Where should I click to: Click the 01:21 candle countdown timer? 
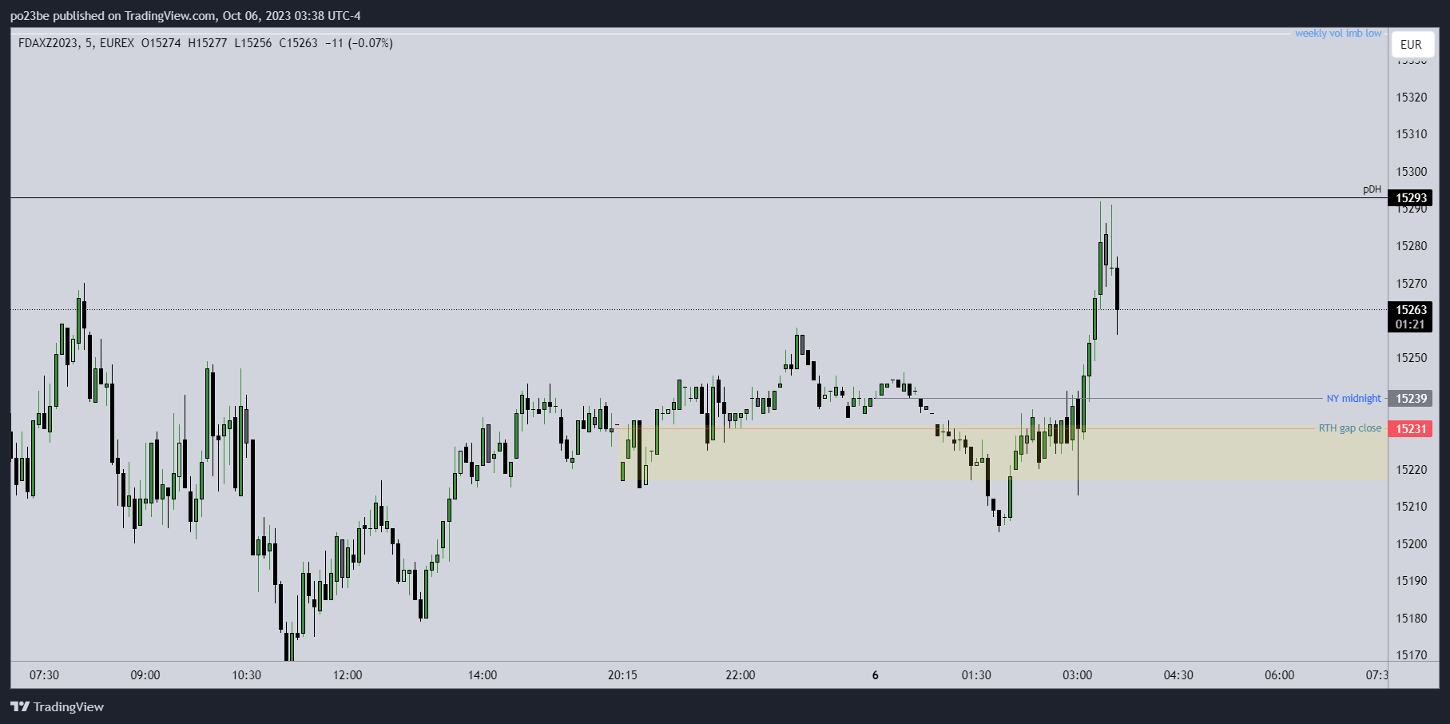click(x=1411, y=324)
